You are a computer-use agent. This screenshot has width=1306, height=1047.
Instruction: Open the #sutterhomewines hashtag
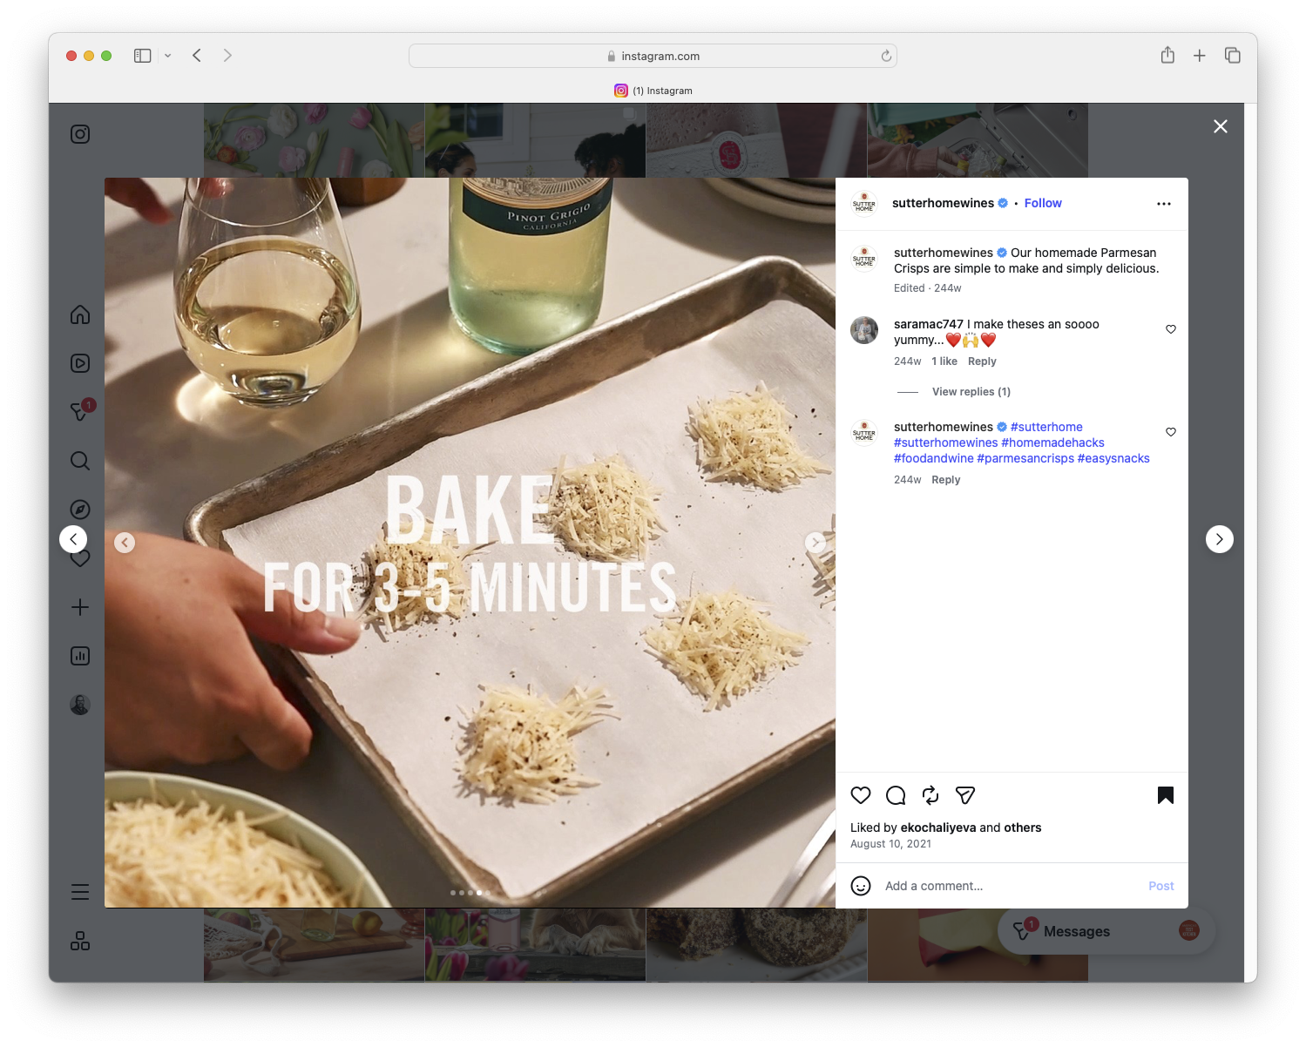[946, 442]
